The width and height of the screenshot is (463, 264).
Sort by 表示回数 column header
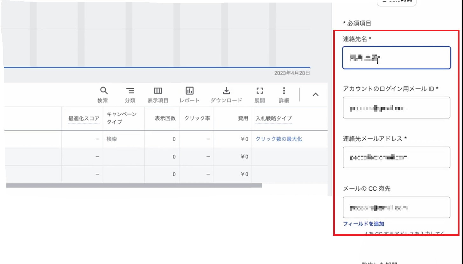pyautogui.click(x=165, y=118)
